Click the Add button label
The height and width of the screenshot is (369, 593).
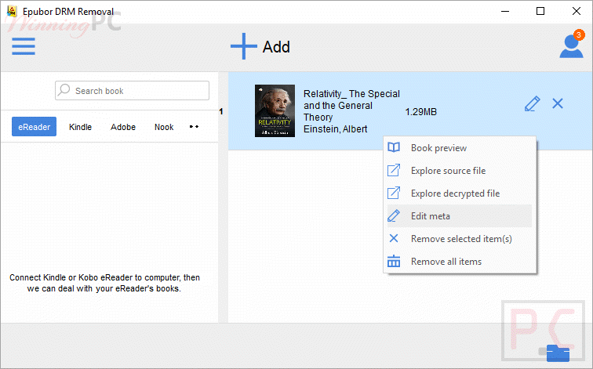click(276, 47)
